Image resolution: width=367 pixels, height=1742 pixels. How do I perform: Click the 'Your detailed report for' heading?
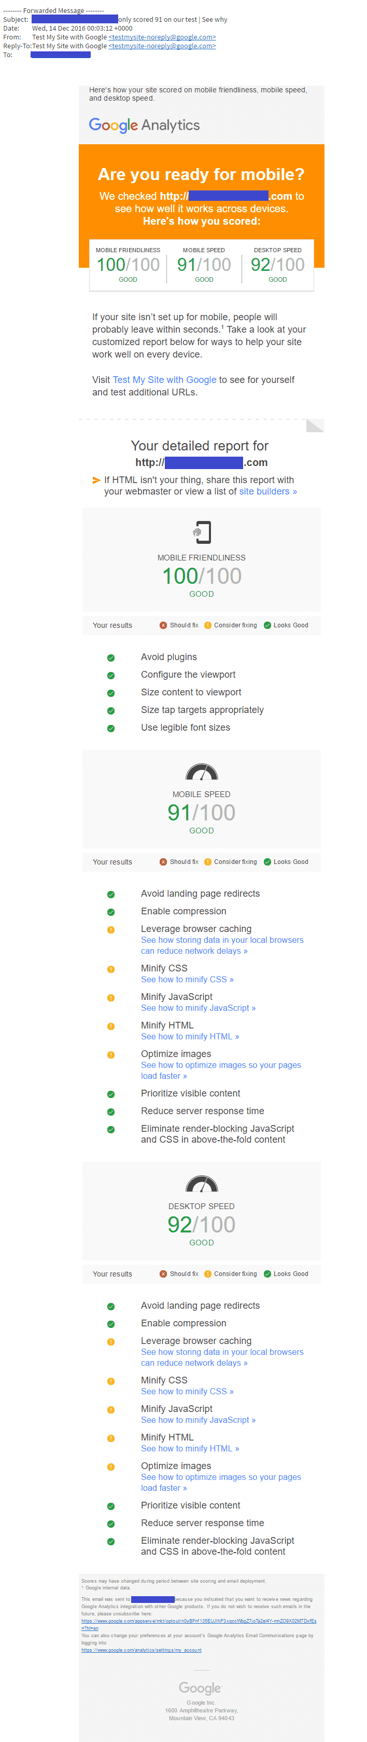point(200,446)
